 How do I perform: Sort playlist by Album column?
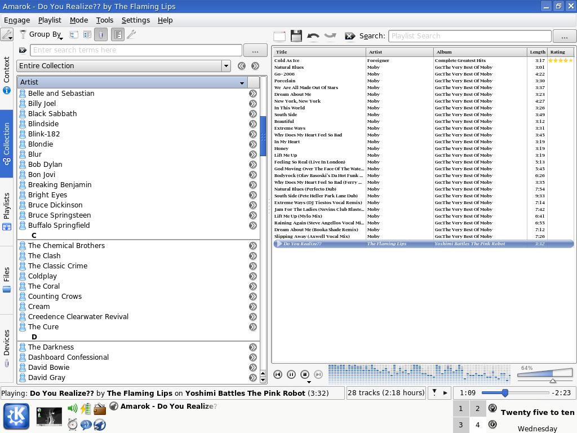click(480, 52)
